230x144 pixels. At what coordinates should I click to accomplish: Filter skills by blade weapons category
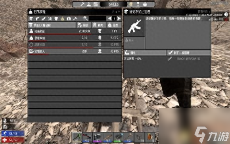click(44, 19)
